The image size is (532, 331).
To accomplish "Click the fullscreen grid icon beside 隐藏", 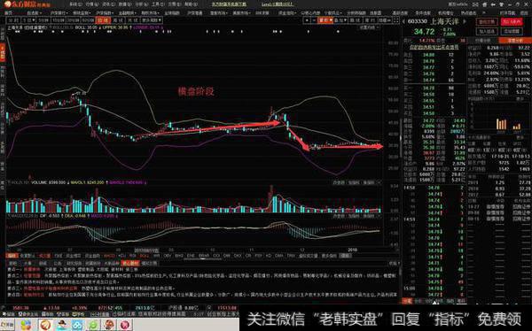I will (x=396, y=20).
